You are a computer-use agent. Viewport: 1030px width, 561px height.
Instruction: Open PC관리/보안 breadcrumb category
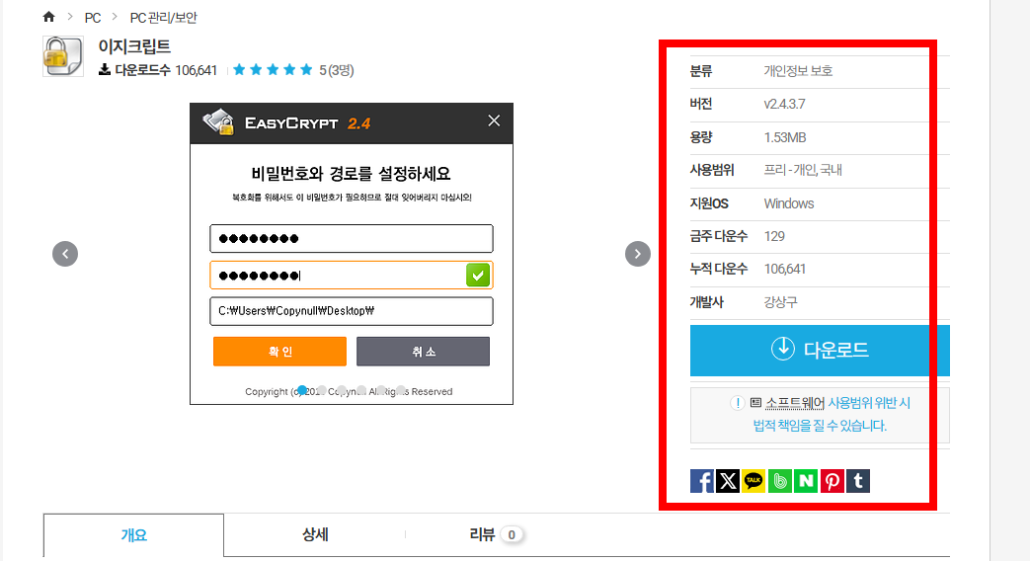tap(163, 18)
